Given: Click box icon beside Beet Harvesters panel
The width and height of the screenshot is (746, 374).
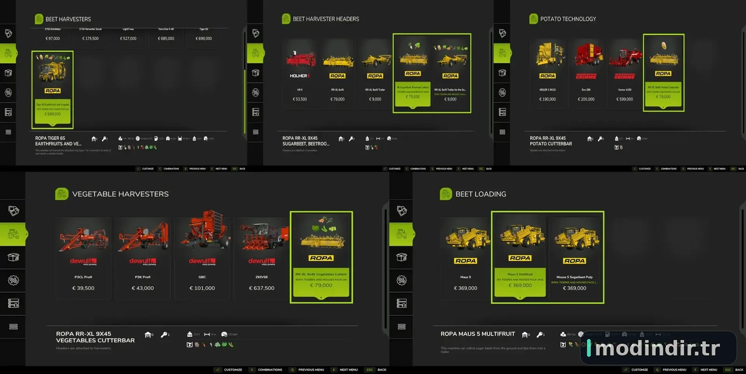Looking at the screenshot, I should point(8,73).
